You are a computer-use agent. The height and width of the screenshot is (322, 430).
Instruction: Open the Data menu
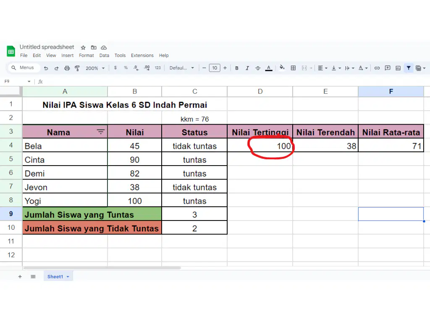click(104, 55)
